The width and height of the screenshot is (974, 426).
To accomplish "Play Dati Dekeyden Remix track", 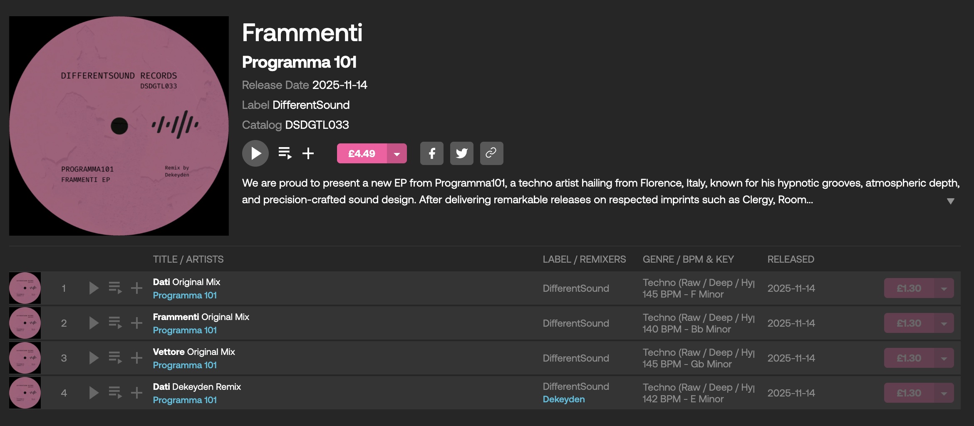I will click(94, 393).
